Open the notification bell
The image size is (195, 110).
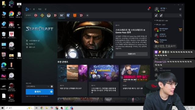[x=148, y=9]
